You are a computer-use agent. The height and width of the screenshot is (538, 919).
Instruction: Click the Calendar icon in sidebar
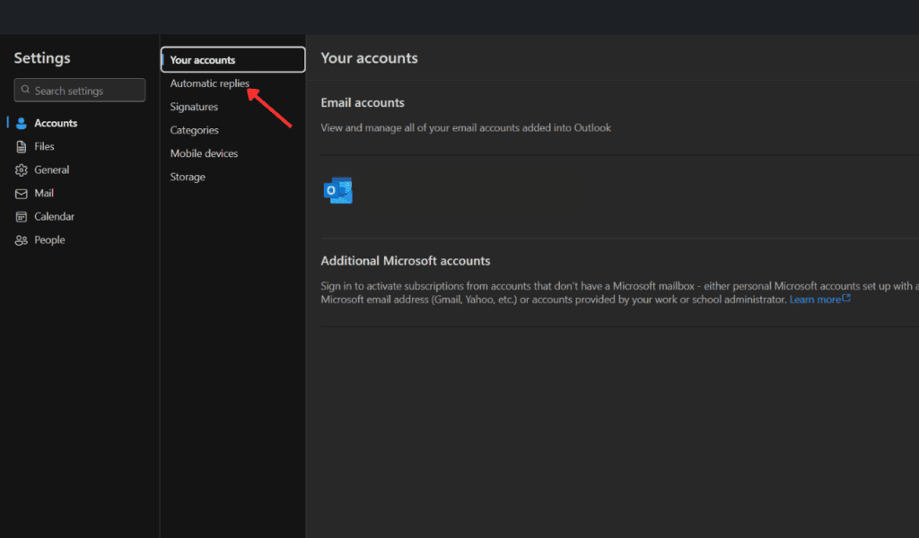pyautogui.click(x=22, y=217)
